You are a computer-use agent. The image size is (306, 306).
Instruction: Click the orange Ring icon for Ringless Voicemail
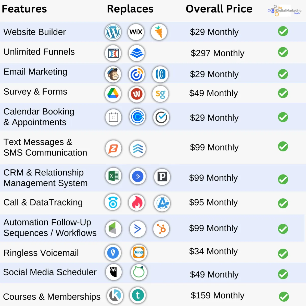[x=139, y=252]
